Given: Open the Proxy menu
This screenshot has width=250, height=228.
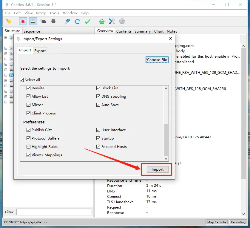Looking at the screenshot, I should coord(41,13).
